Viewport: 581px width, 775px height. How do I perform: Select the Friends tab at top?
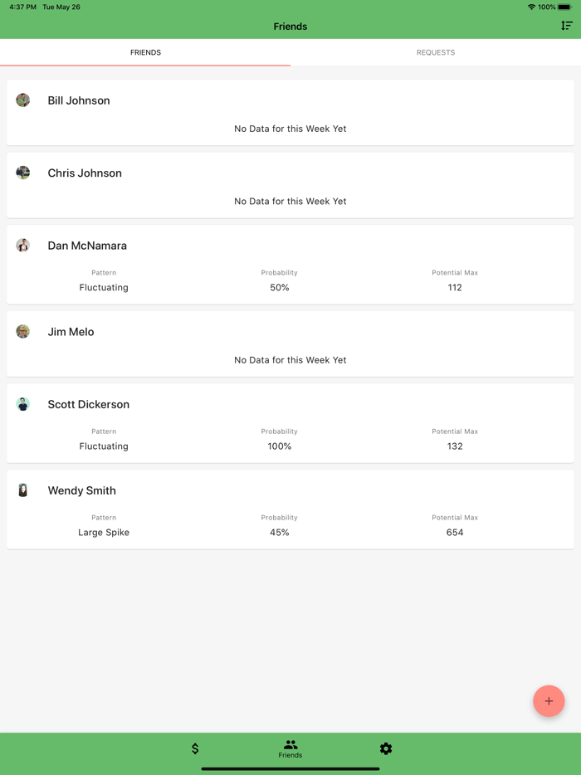tap(145, 52)
